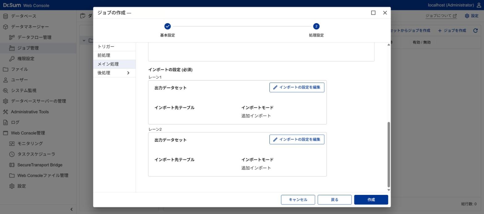Click the scrollbar down arrow in dialog
This screenshot has width=484, height=214.
click(389, 190)
